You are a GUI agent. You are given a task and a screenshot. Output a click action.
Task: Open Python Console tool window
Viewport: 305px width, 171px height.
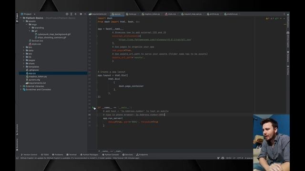(111, 154)
